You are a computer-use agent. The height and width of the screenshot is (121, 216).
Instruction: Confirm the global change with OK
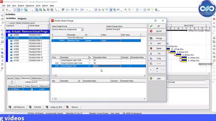(157, 26)
